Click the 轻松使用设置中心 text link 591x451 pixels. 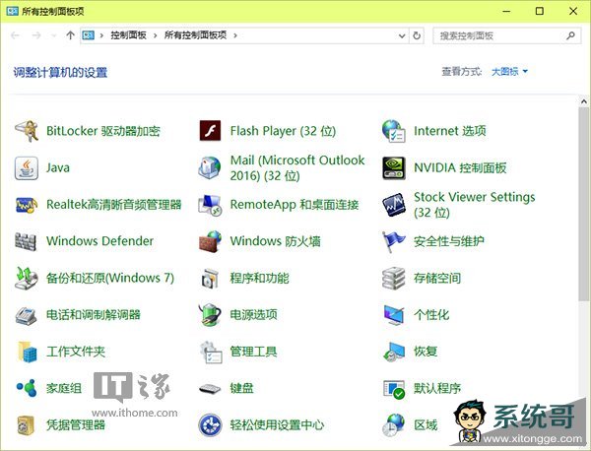277,425
